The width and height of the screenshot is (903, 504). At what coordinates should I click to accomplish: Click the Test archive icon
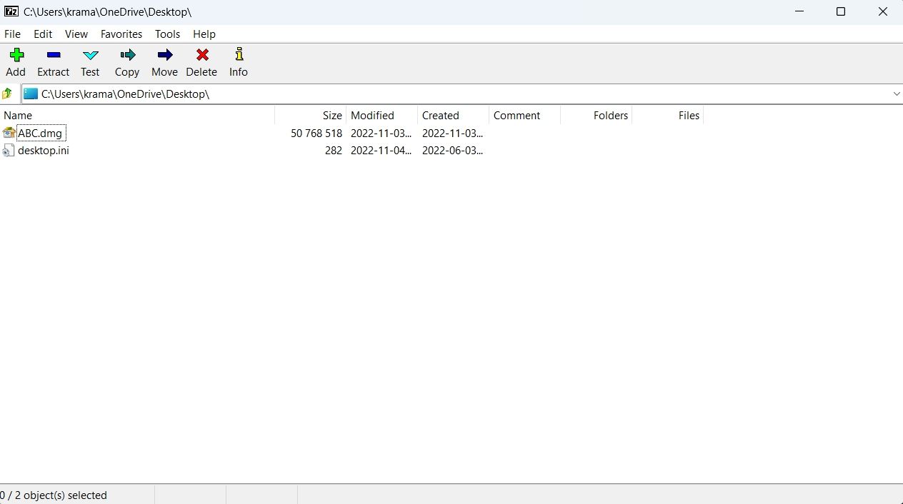click(x=90, y=62)
